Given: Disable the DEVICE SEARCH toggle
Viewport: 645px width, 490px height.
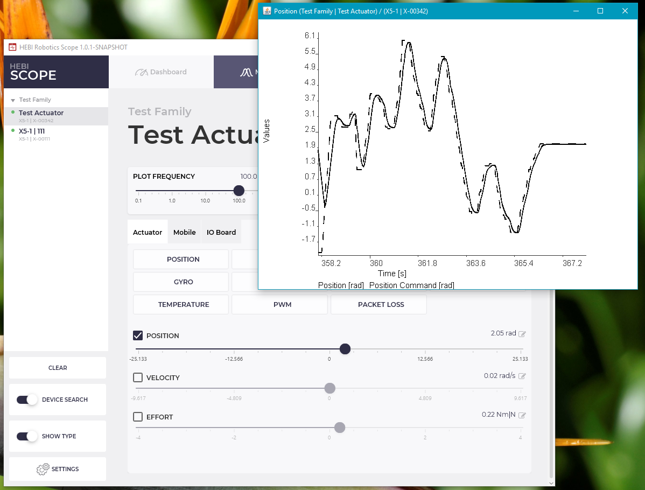Looking at the screenshot, I should point(26,400).
